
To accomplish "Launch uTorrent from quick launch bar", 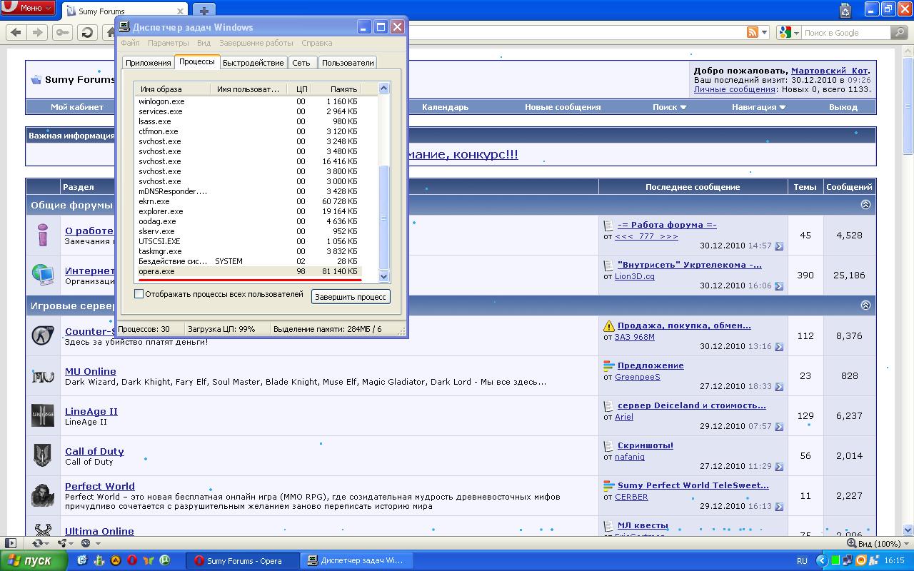I will 165,560.
